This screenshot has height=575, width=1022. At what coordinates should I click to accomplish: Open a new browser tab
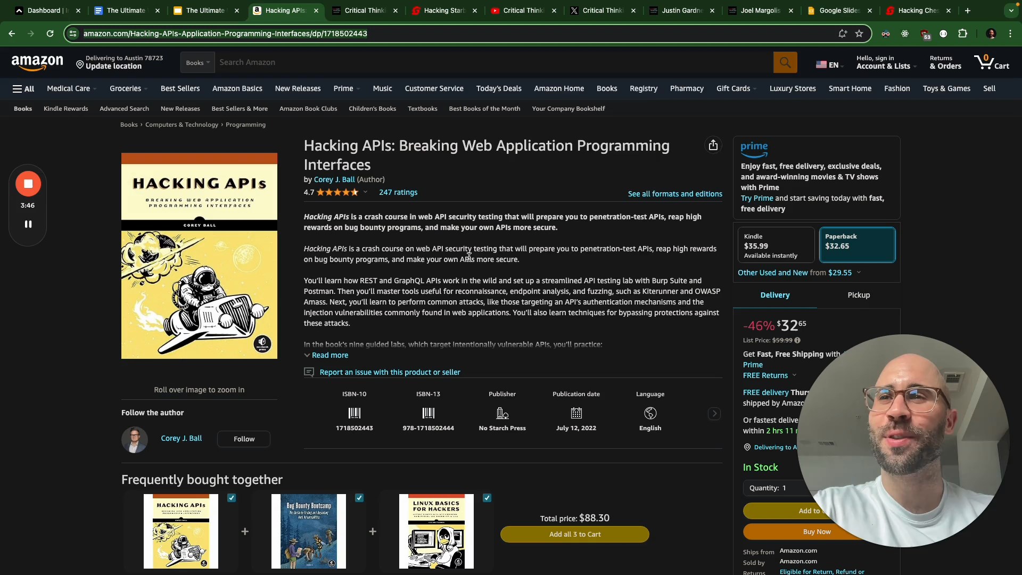pyautogui.click(x=968, y=11)
